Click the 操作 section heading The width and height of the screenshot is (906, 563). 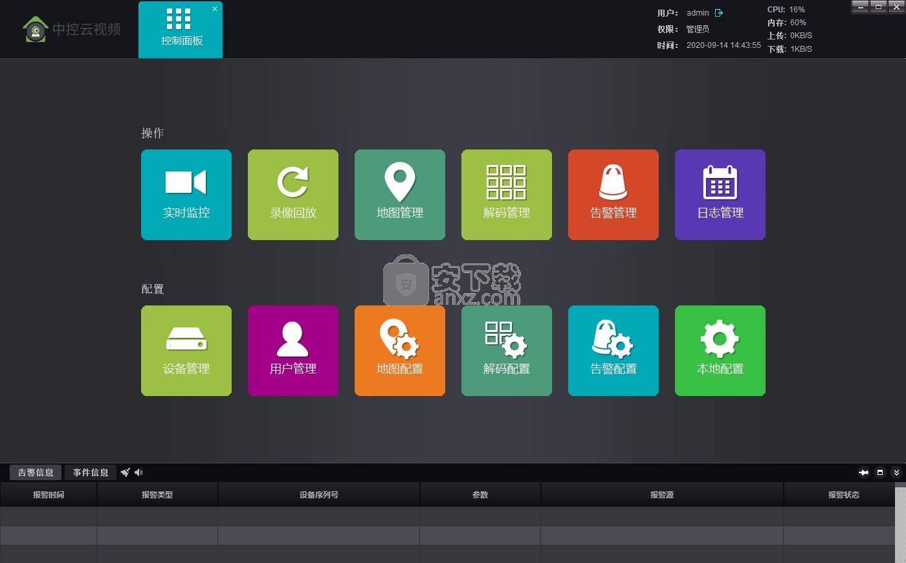pyautogui.click(x=153, y=133)
